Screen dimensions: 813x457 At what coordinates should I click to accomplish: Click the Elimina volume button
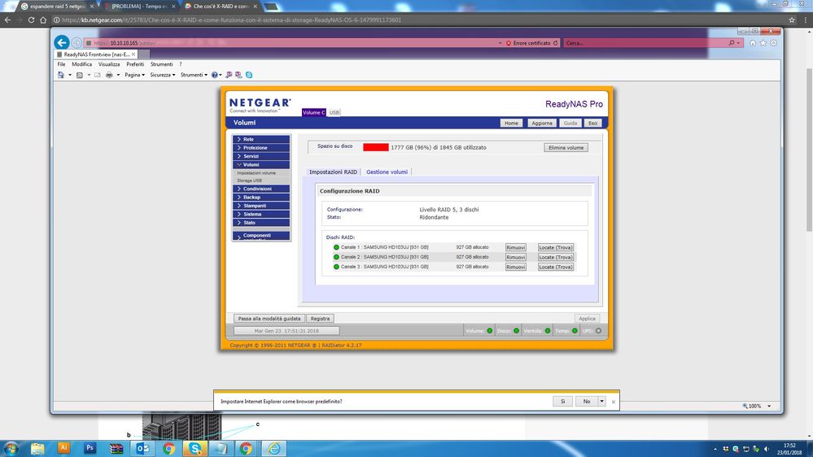(x=566, y=148)
